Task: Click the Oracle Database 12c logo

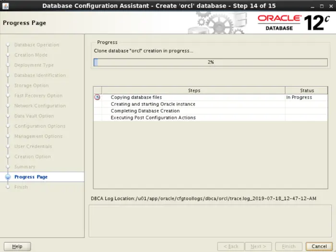Action: click(x=294, y=23)
